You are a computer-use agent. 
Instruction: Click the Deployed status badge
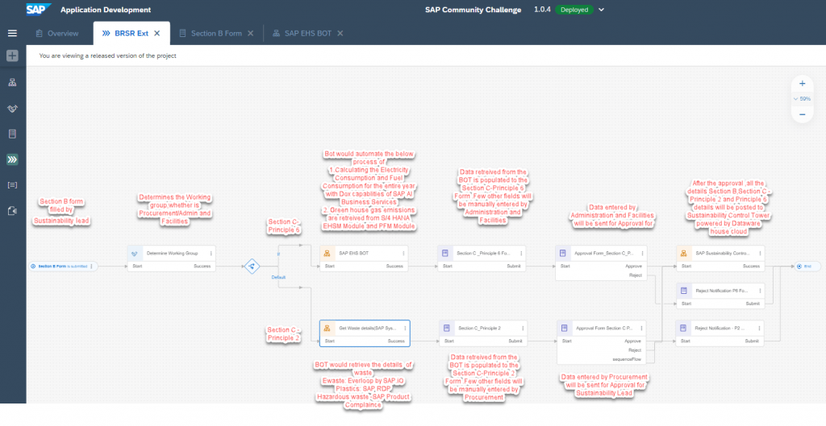tap(574, 10)
